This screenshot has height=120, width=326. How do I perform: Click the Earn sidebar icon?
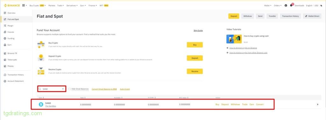click(x=5, y=45)
